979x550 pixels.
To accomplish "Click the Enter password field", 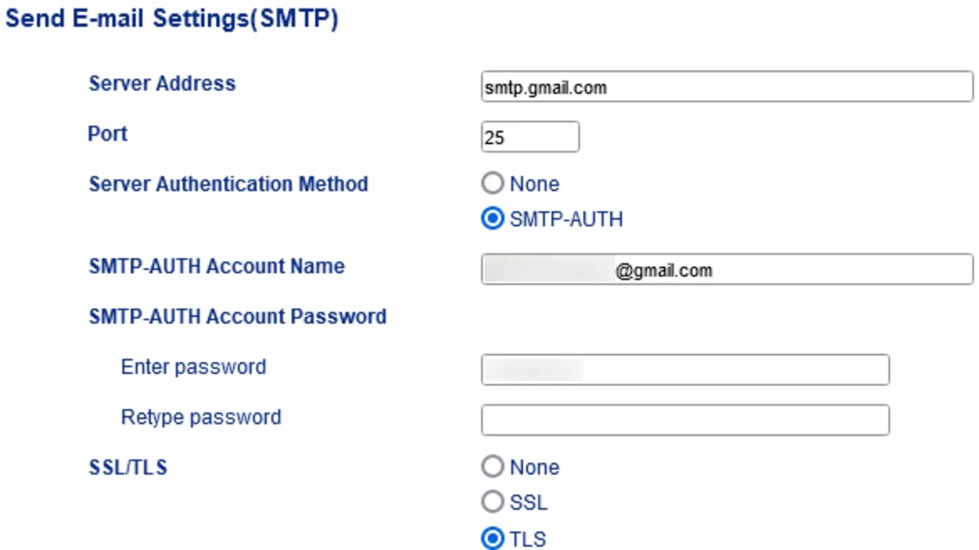I will [x=685, y=370].
